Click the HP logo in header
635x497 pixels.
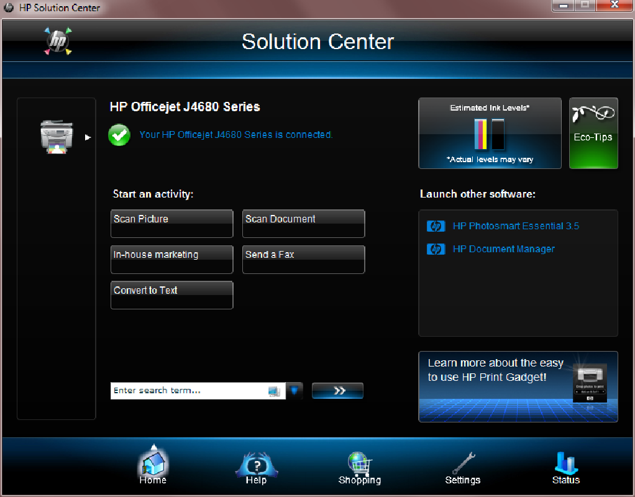point(58,41)
